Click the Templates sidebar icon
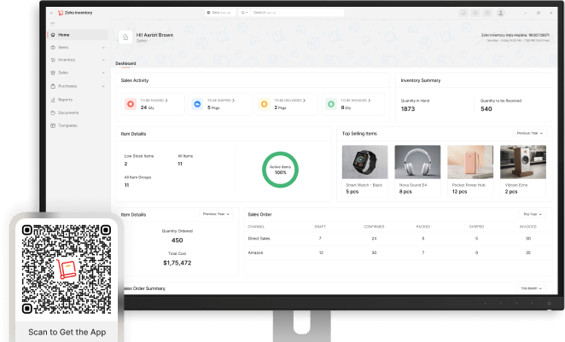Screen dimensions: 565x342 pos(53,125)
